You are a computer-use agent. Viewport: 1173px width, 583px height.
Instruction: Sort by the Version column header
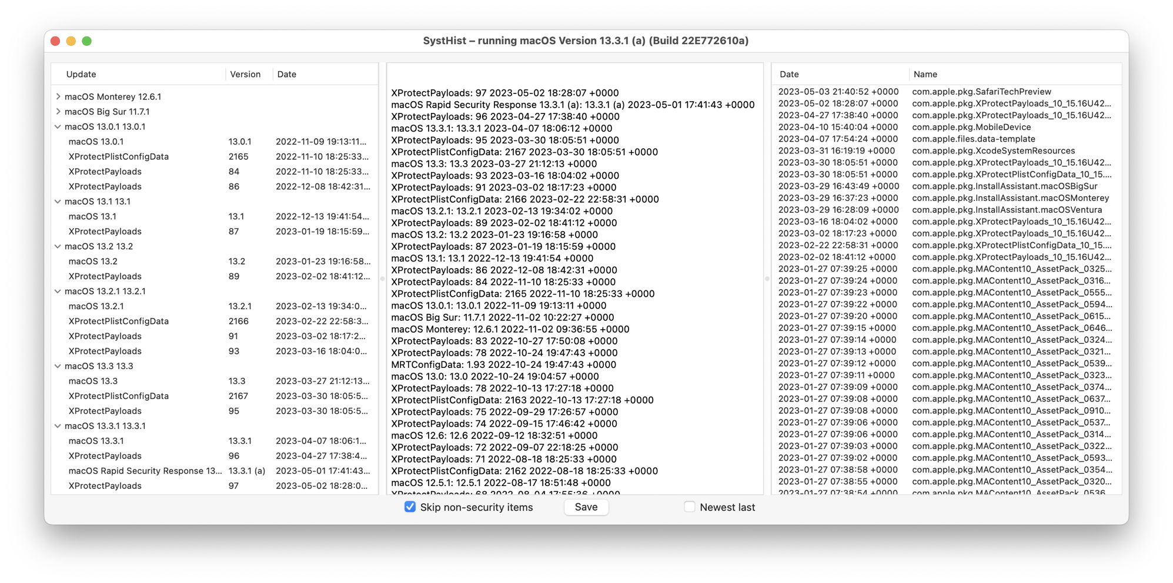tap(245, 74)
